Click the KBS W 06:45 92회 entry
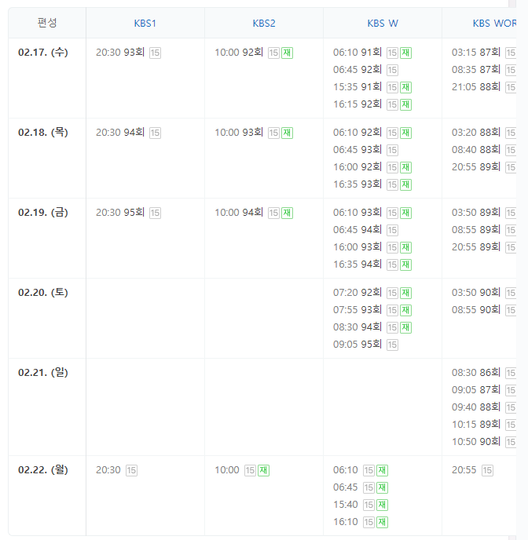The image size is (528, 540). click(357, 70)
